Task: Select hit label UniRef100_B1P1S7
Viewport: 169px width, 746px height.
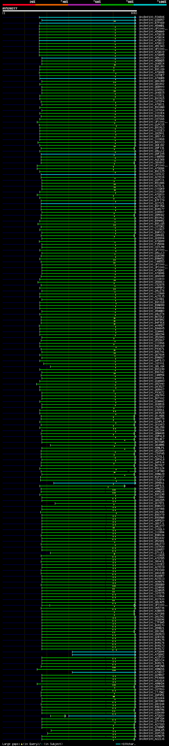Action: (x=151, y=477)
